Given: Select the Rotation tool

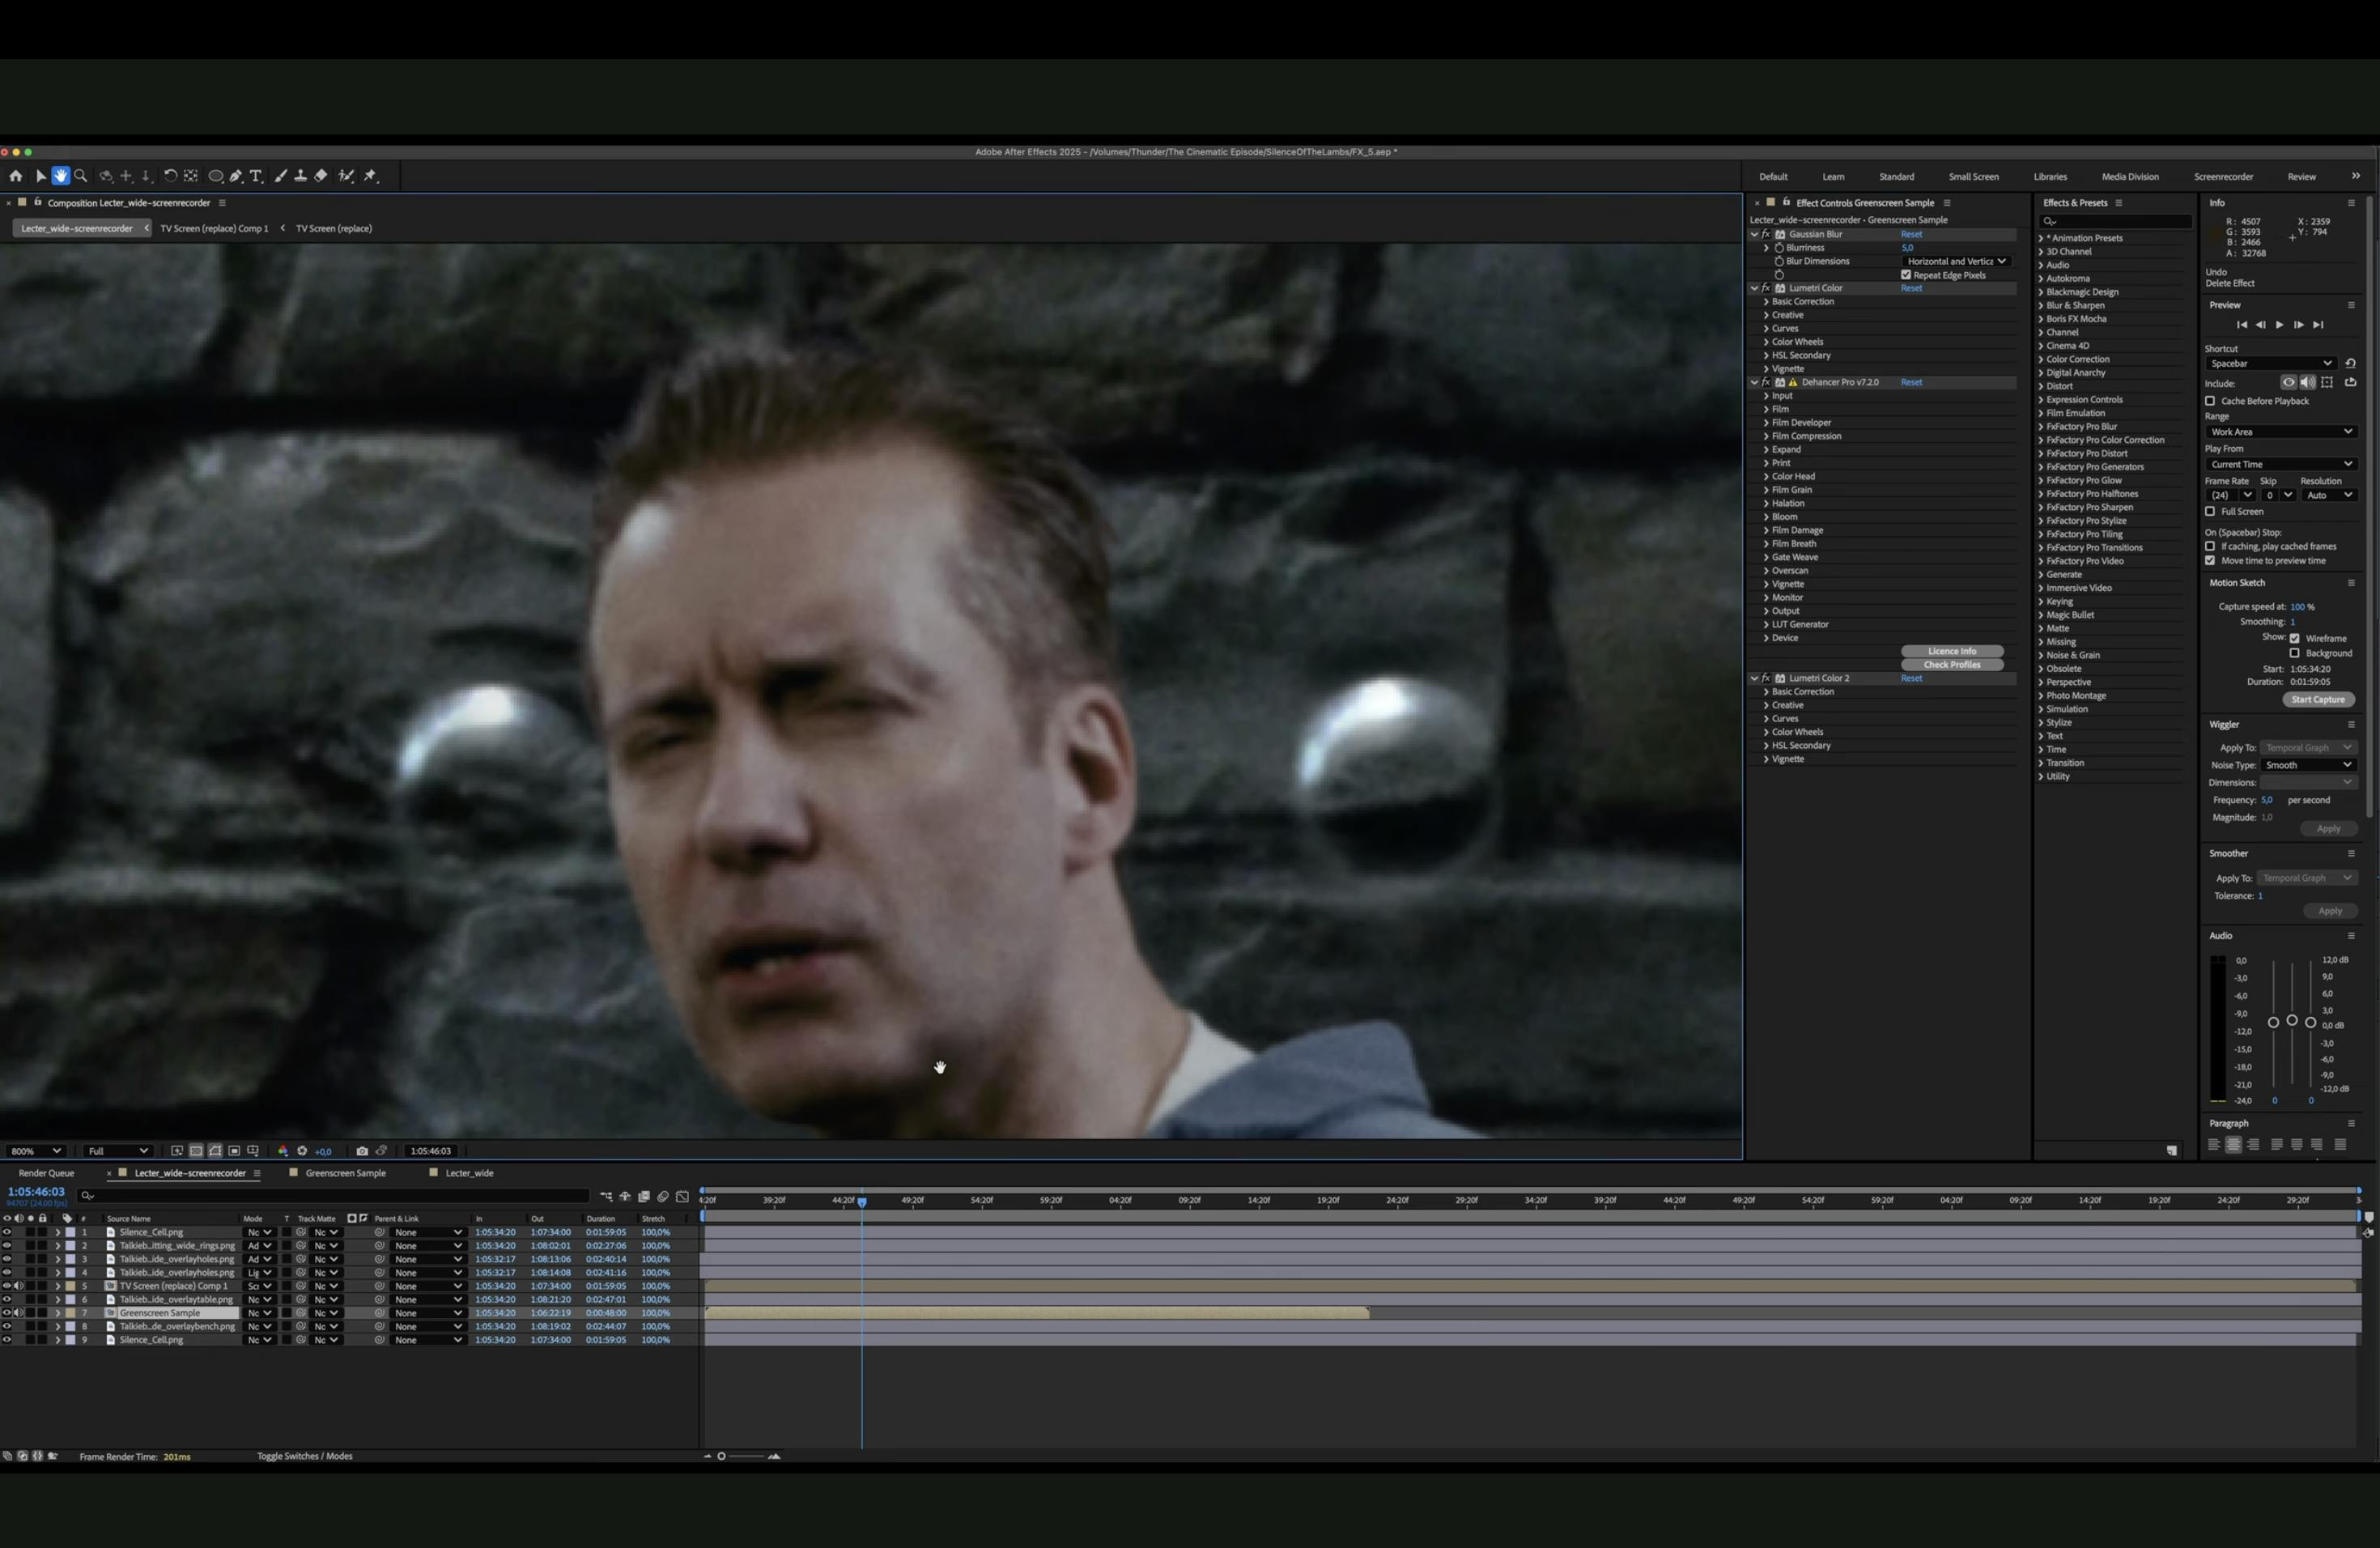Looking at the screenshot, I should pos(170,176).
